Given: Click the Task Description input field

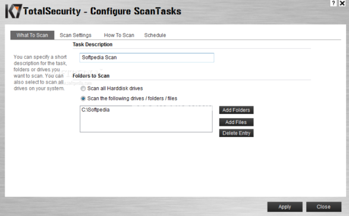Looking at the screenshot, I should 147,58.
